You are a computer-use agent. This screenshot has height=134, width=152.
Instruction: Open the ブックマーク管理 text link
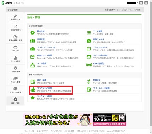coord(45,96)
